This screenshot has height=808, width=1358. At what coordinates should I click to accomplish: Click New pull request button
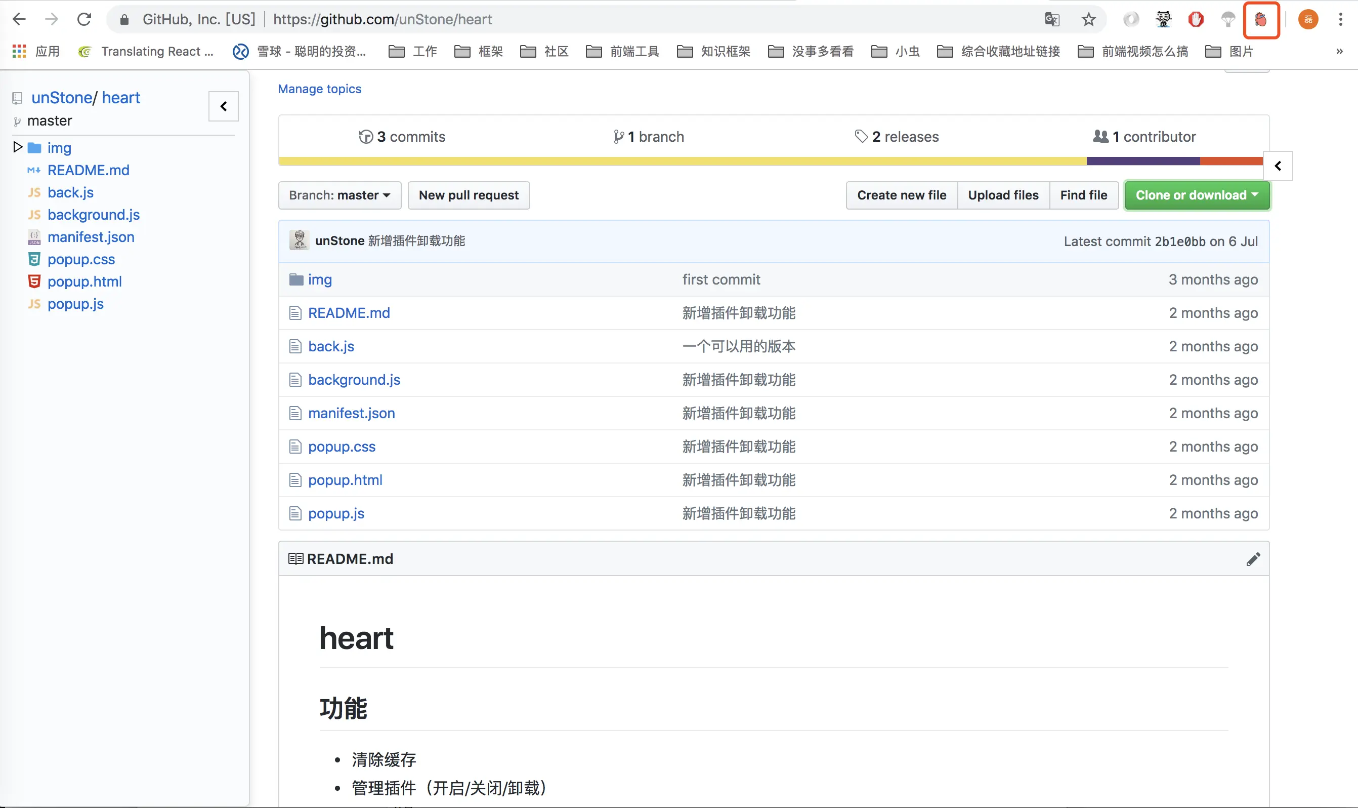[x=469, y=195]
